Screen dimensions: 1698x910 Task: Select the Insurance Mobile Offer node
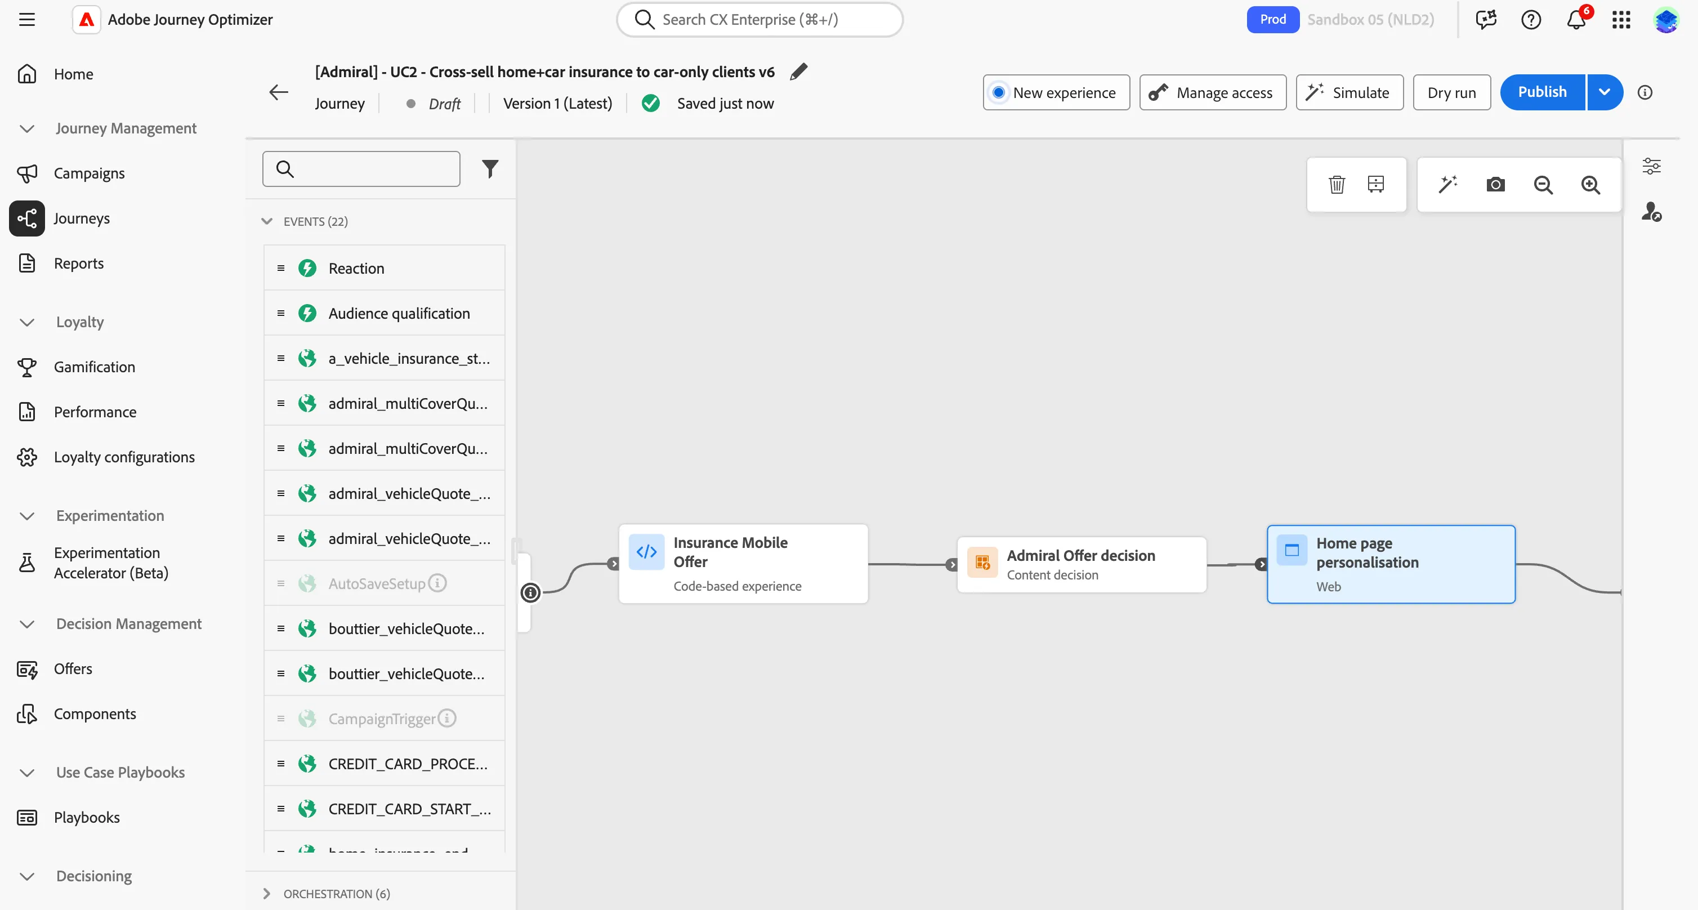pos(743,564)
